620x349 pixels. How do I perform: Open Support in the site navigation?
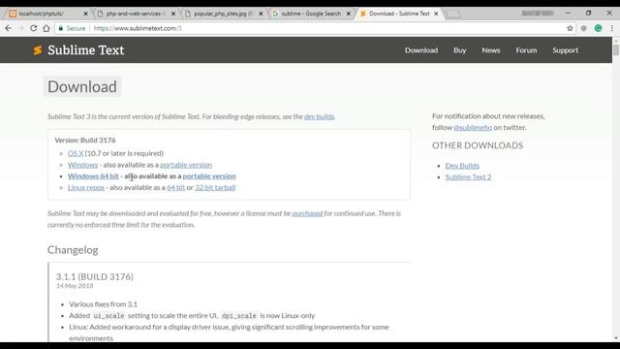click(x=565, y=50)
